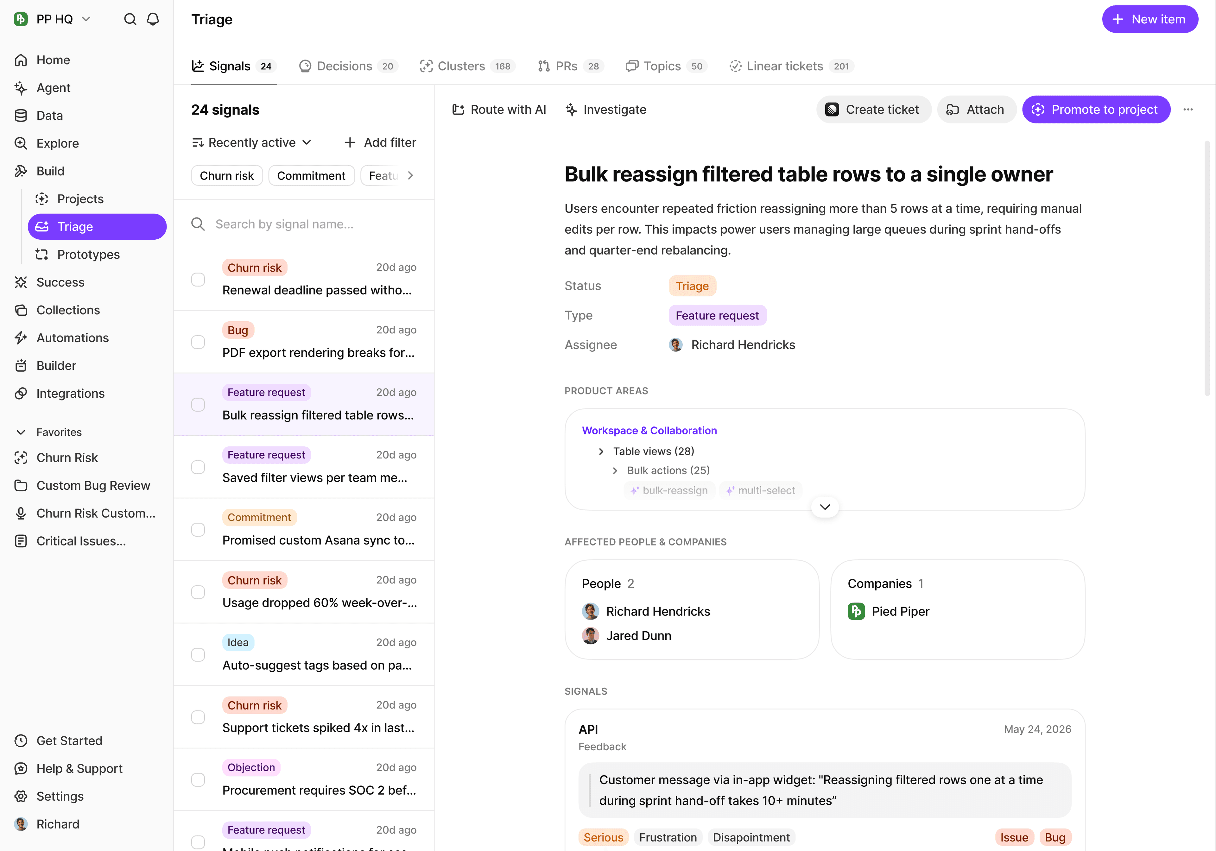
Task: Go to Success section
Action: (x=60, y=282)
